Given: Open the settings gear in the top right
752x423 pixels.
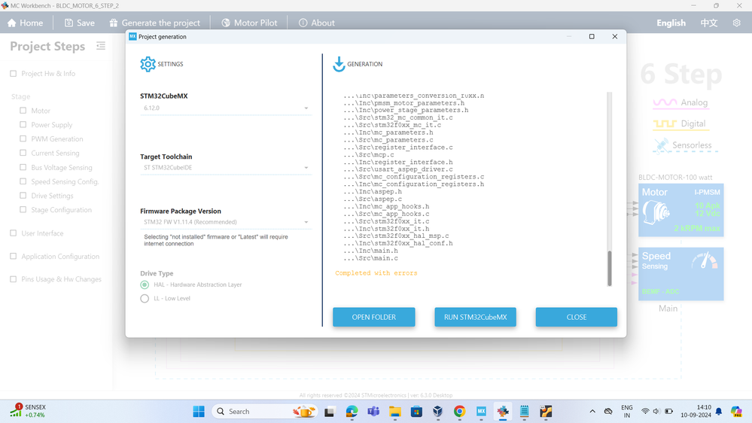Looking at the screenshot, I should coord(737,23).
